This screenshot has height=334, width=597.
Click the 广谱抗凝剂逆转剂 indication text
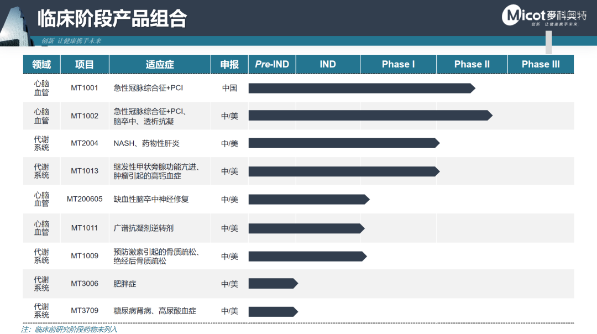pos(144,228)
